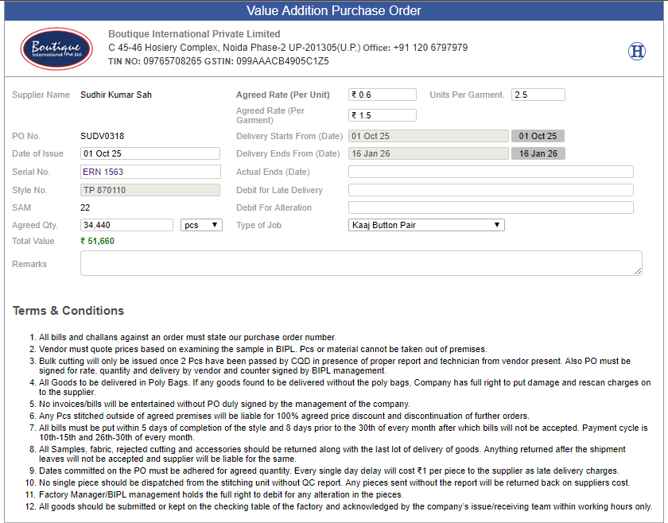This screenshot has width=668, height=523.
Task: Click the Date of Issue field
Action: click(150, 153)
